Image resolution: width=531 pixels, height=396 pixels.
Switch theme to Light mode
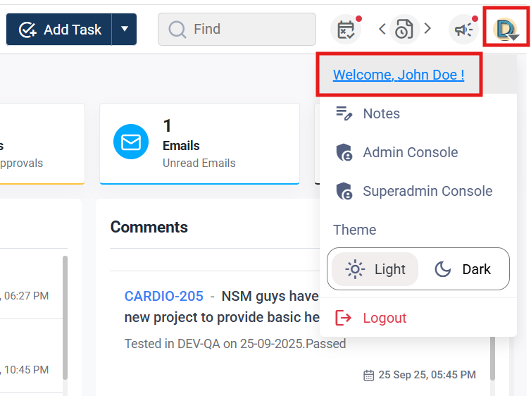[375, 269]
